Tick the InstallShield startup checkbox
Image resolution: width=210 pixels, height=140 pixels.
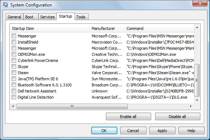[14, 42]
